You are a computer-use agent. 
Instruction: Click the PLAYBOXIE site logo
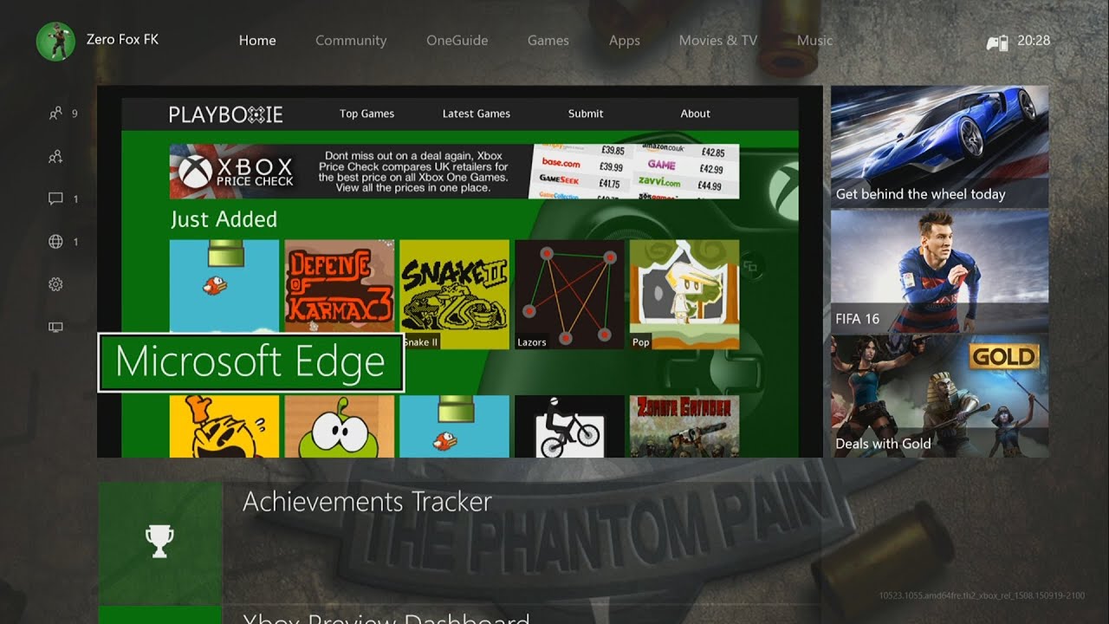(x=225, y=114)
